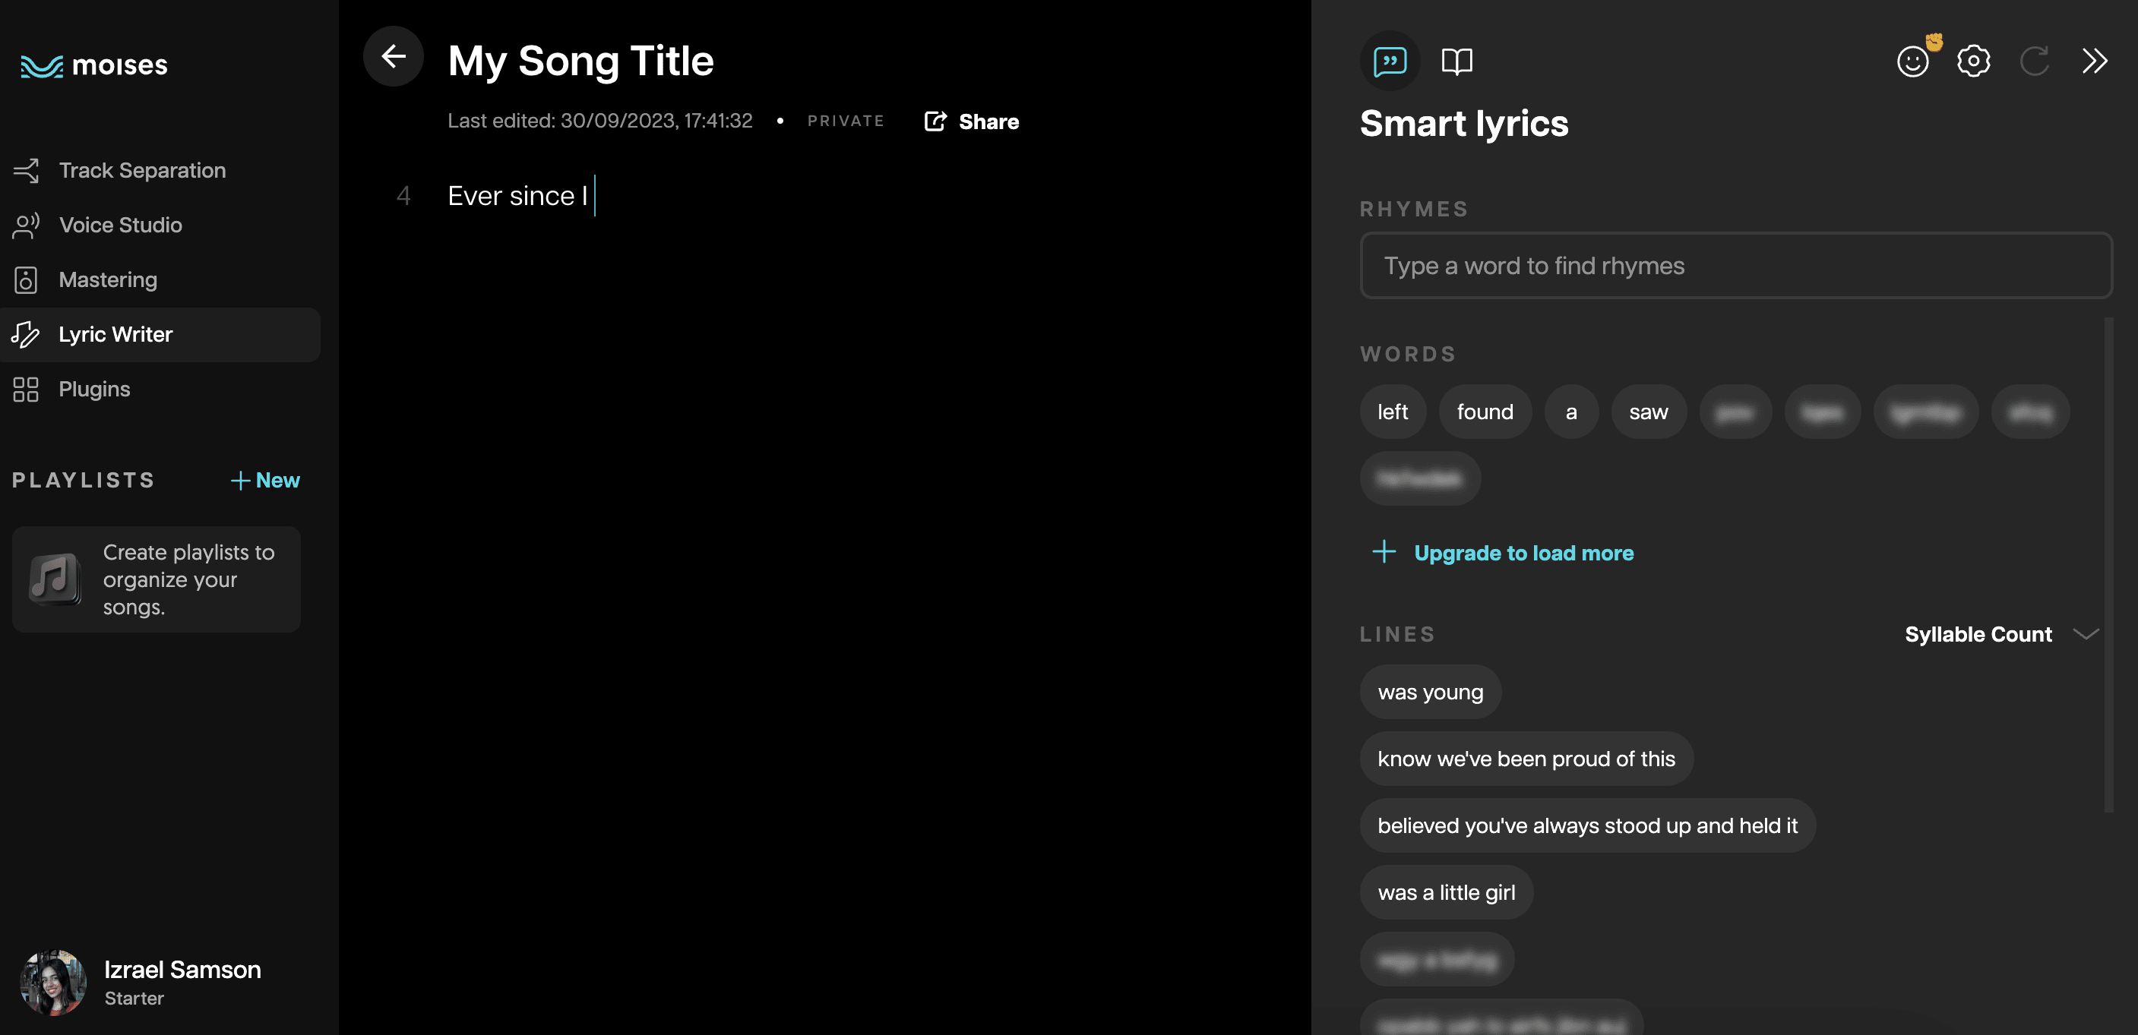Select Voice Studio from sidebar
2138x1035 pixels.
click(120, 224)
